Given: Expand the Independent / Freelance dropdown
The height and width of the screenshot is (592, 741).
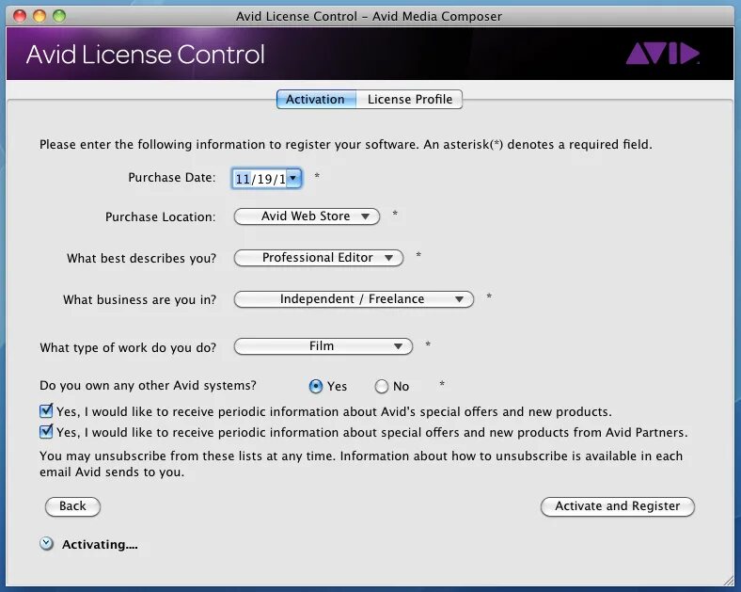Looking at the screenshot, I should [354, 299].
